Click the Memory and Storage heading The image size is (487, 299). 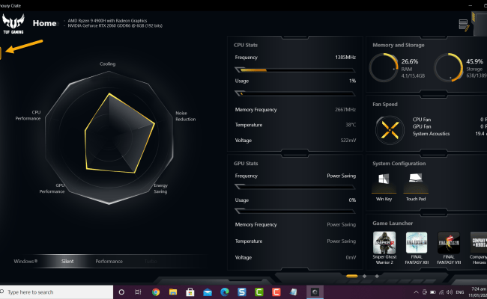tap(399, 45)
